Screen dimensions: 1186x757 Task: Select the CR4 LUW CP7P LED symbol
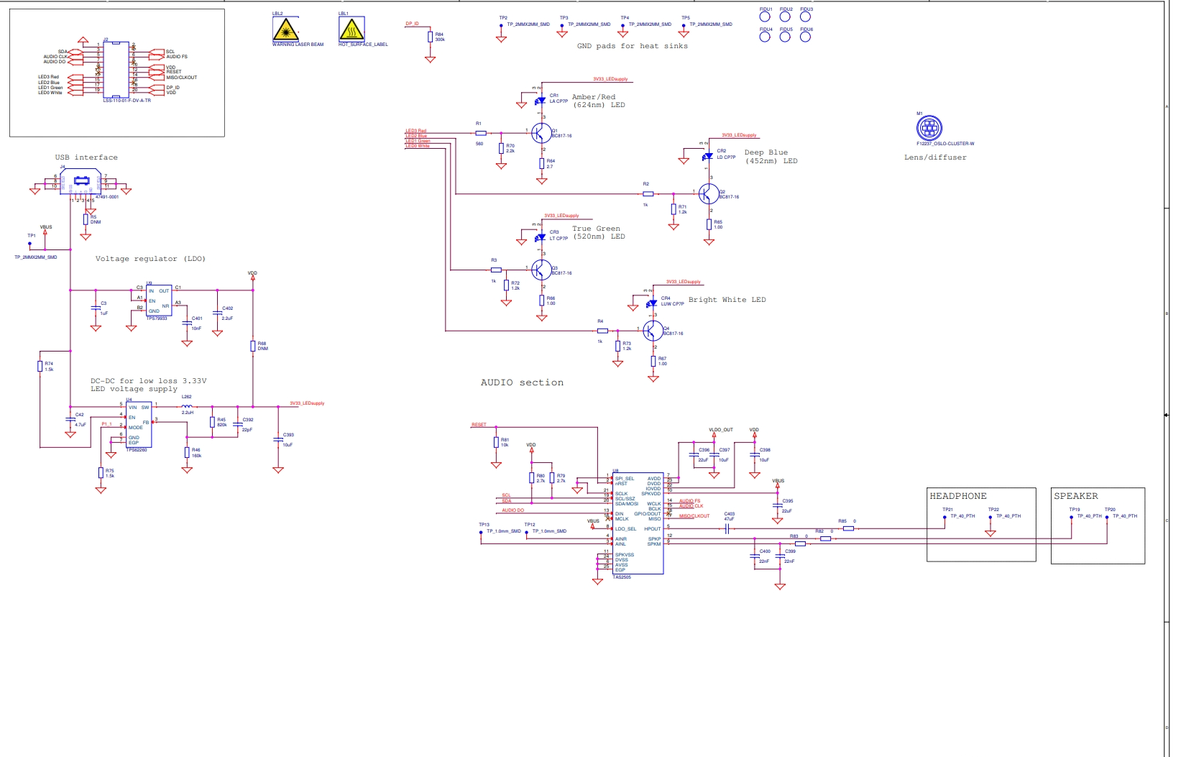tap(653, 303)
